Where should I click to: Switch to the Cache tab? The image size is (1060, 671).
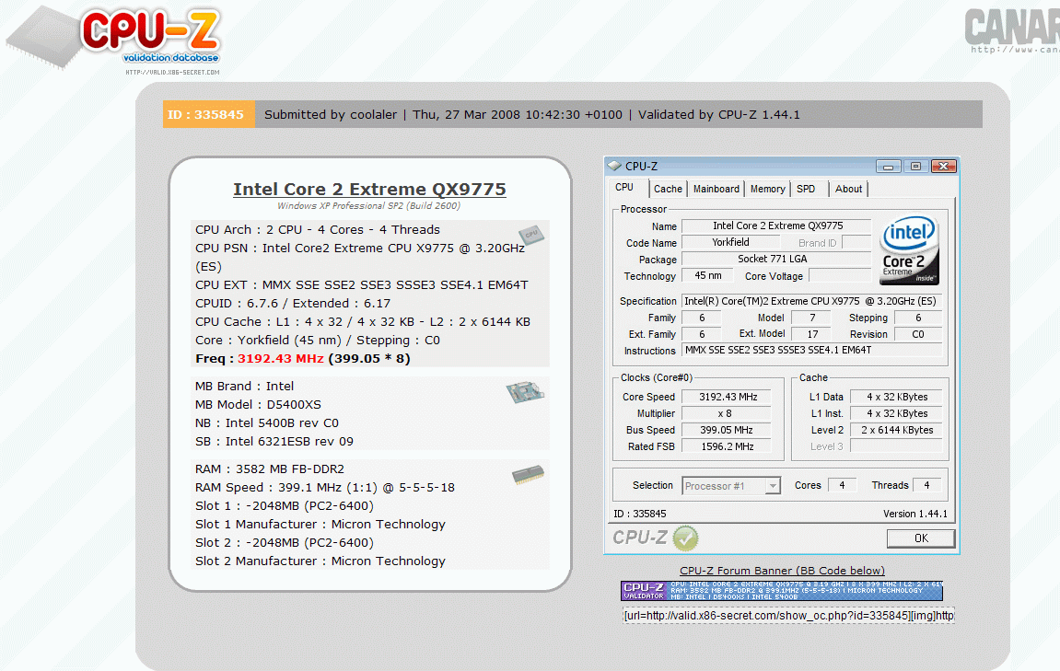pyautogui.click(x=668, y=190)
